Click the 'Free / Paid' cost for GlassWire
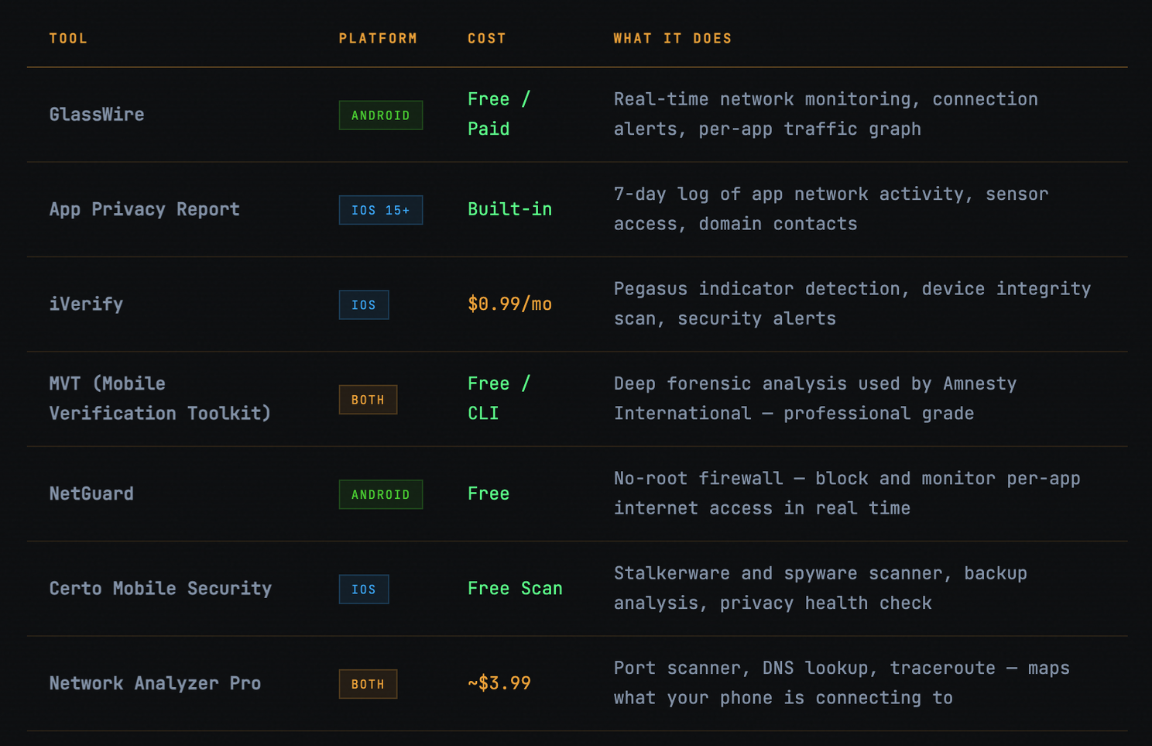This screenshot has height=746, width=1152. pos(499,114)
